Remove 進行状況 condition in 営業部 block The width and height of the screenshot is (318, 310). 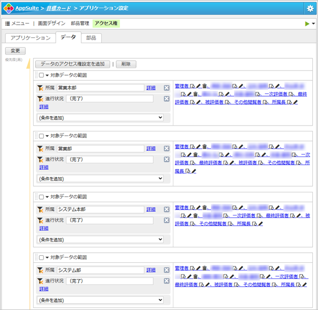pyautogui.click(x=166, y=159)
